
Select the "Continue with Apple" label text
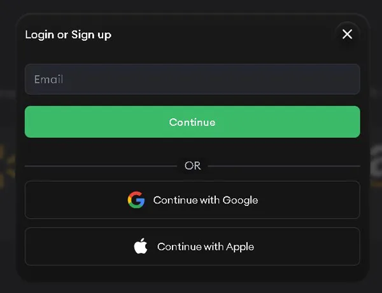(206, 247)
